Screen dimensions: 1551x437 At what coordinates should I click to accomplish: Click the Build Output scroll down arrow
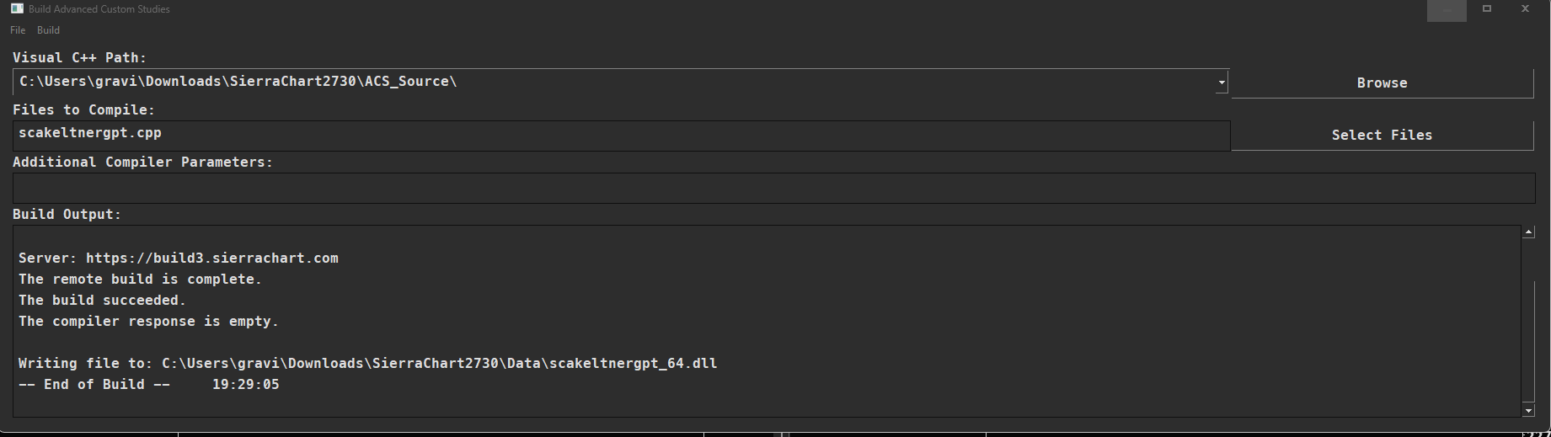tap(1528, 410)
